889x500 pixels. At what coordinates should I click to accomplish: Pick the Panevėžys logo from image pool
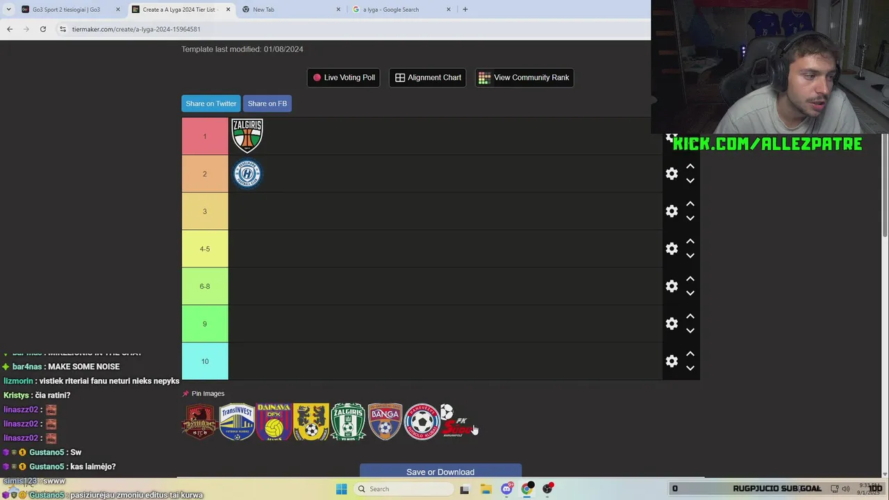coord(422,422)
